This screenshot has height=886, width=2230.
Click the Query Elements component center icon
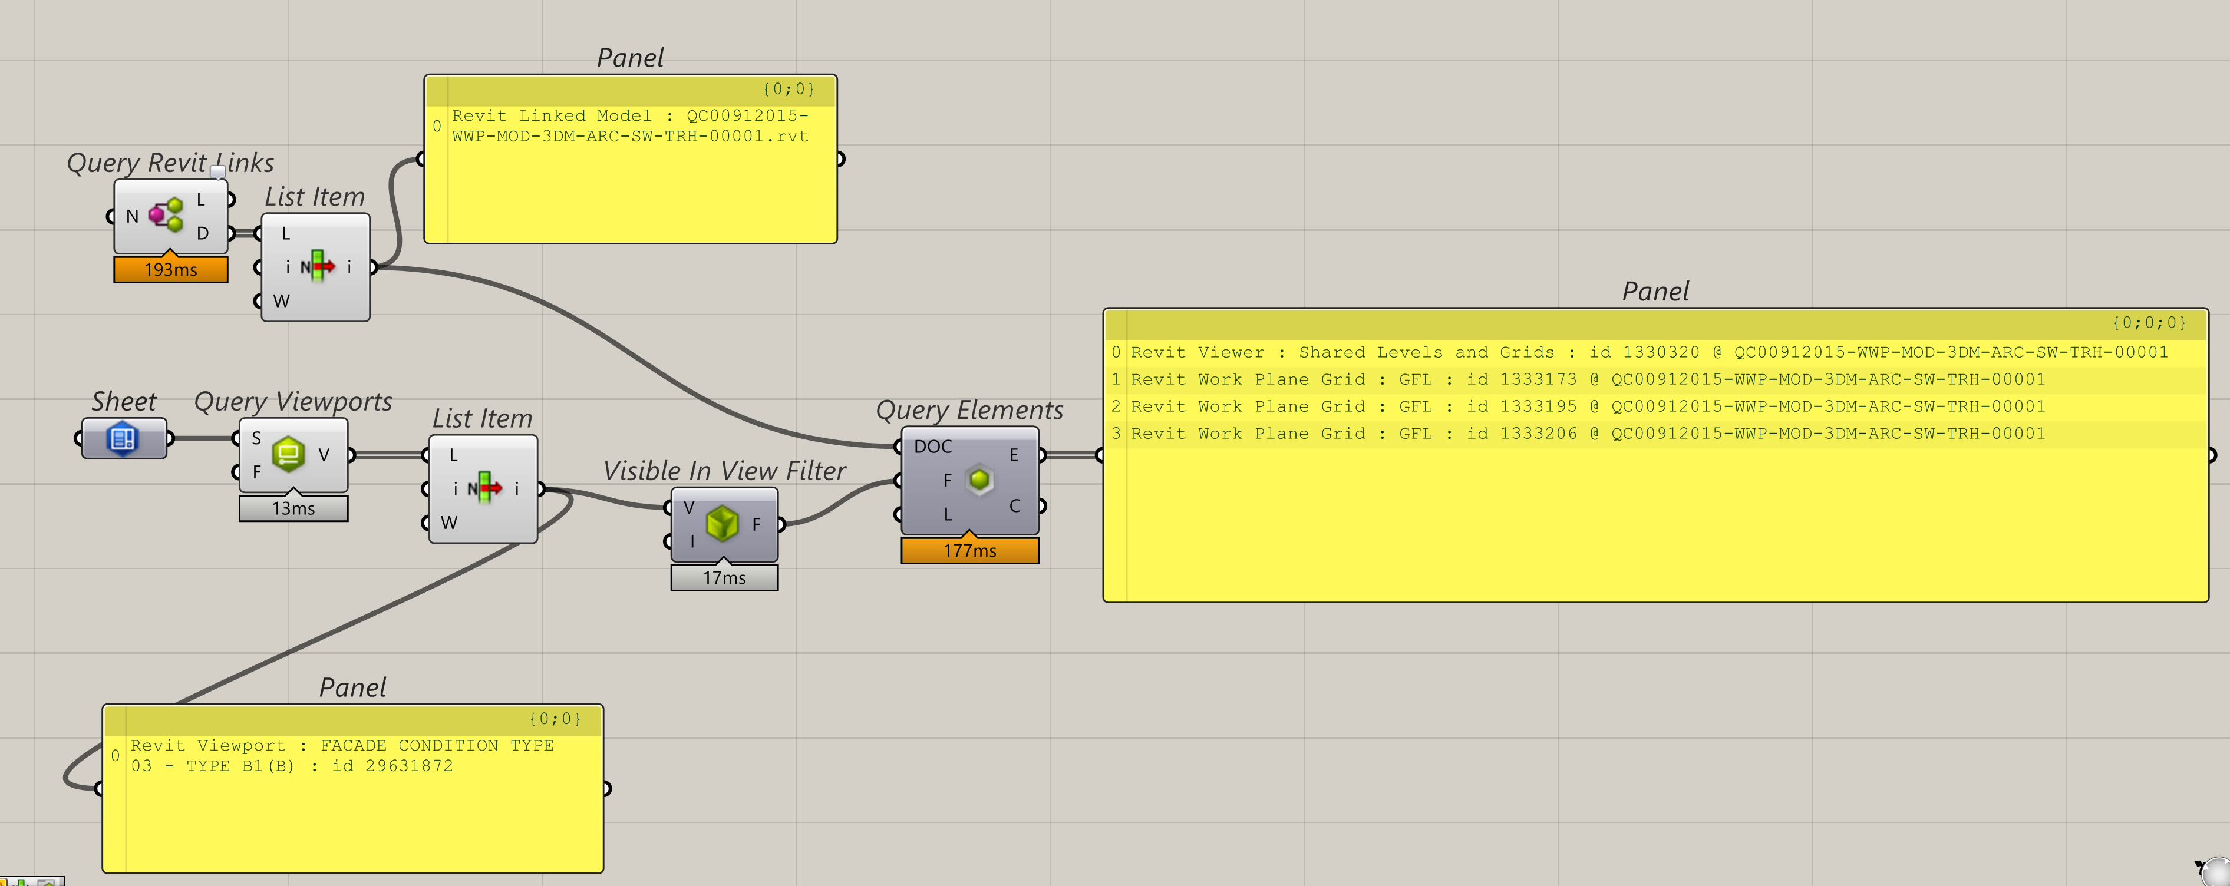(979, 480)
